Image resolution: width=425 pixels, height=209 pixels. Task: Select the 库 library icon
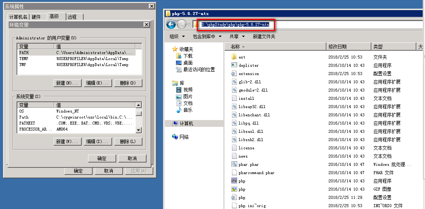[175, 83]
